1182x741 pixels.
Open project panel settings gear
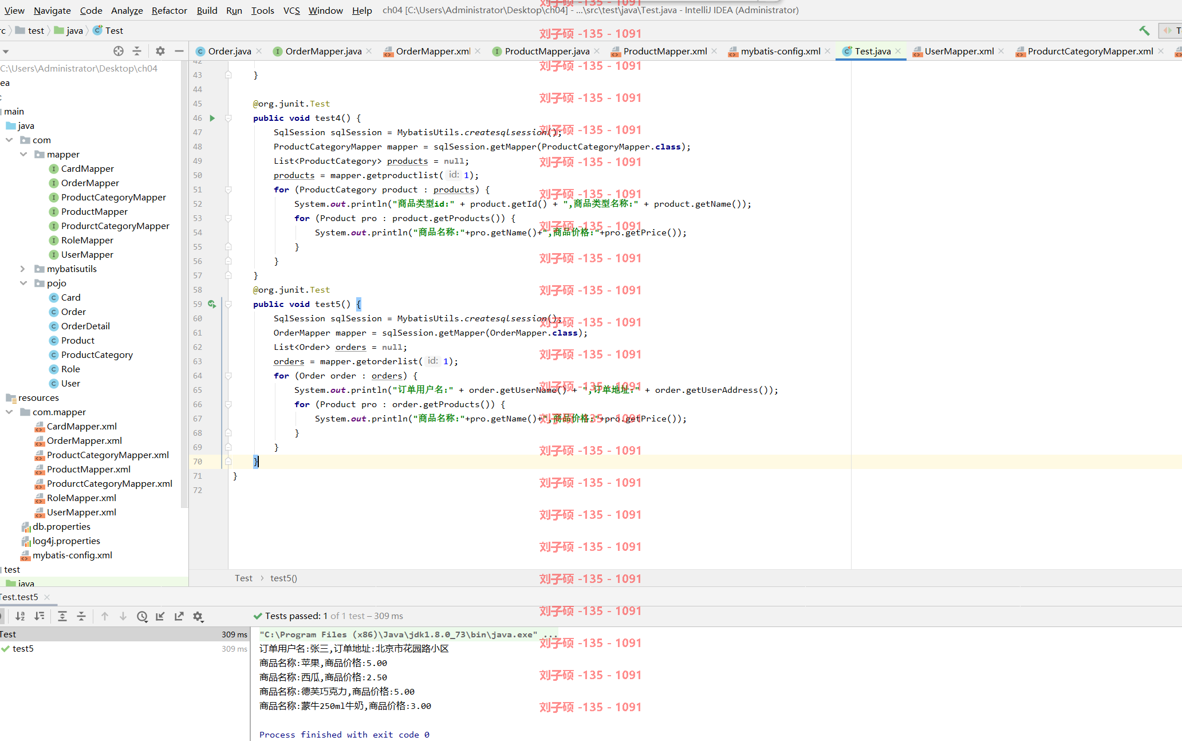tap(160, 51)
